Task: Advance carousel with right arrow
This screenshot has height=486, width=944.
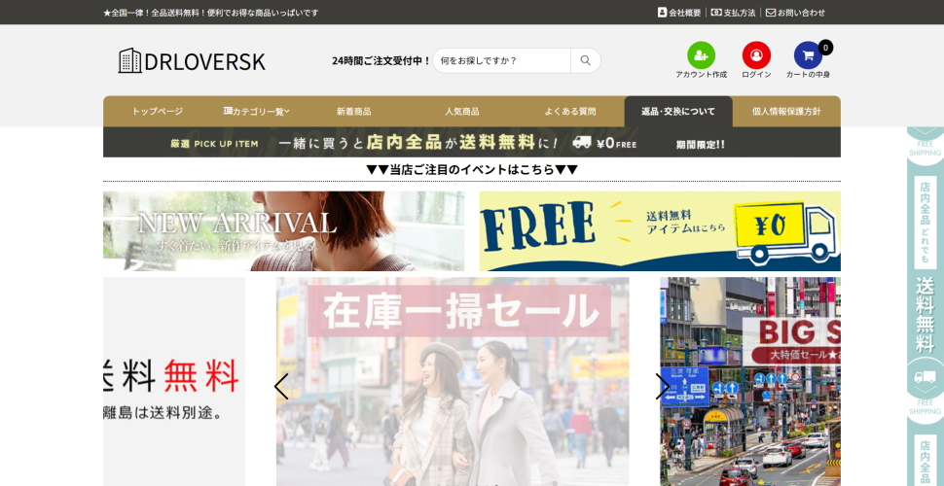Action: coord(662,386)
